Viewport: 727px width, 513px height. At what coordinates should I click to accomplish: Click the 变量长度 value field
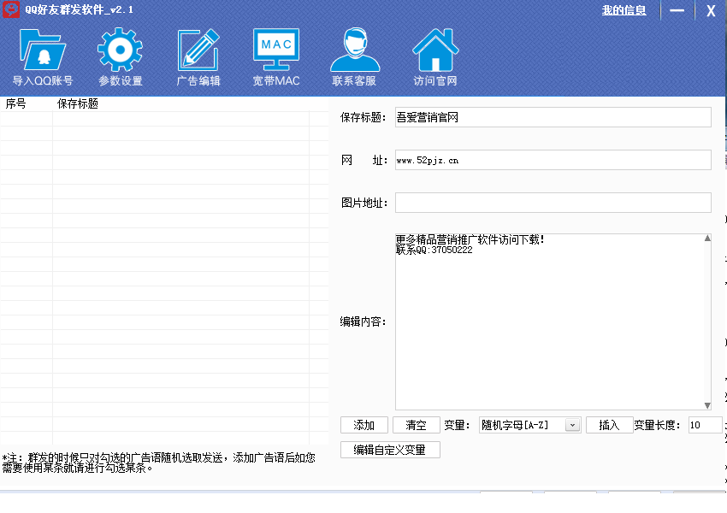pyautogui.click(x=706, y=425)
